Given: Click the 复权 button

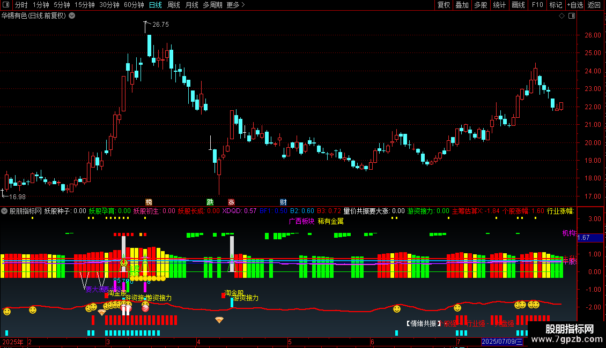Looking at the screenshot, I should pos(444,5).
